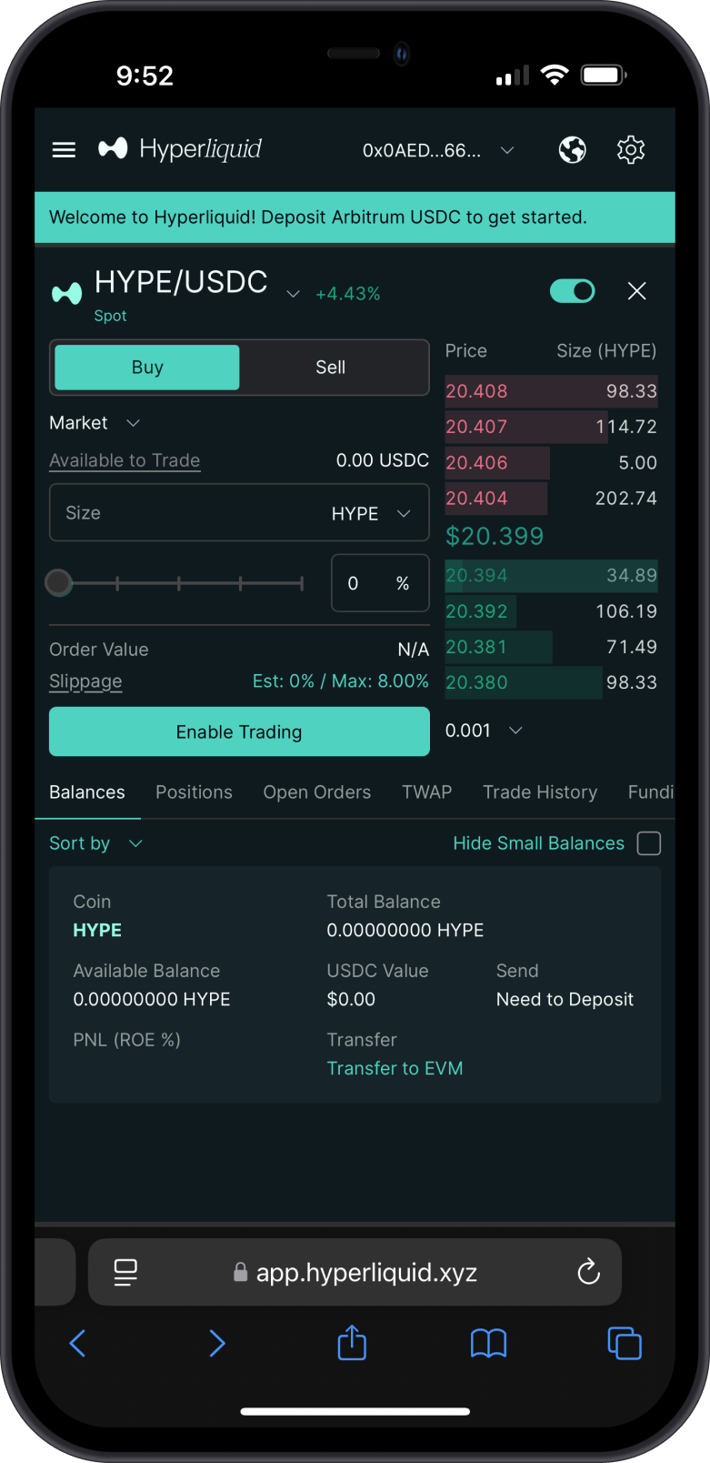Select ask price 20.404
Image resolution: width=710 pixels, height=1463 pixels.
coord(476,499)
